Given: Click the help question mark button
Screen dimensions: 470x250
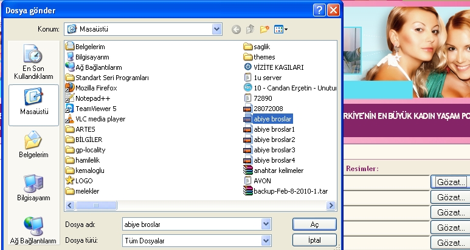Looking at the screenshot, I should [x=319, y=10].
